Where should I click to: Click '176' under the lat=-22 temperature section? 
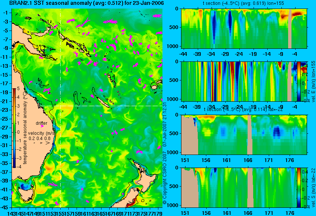click(x=290, y=160)
